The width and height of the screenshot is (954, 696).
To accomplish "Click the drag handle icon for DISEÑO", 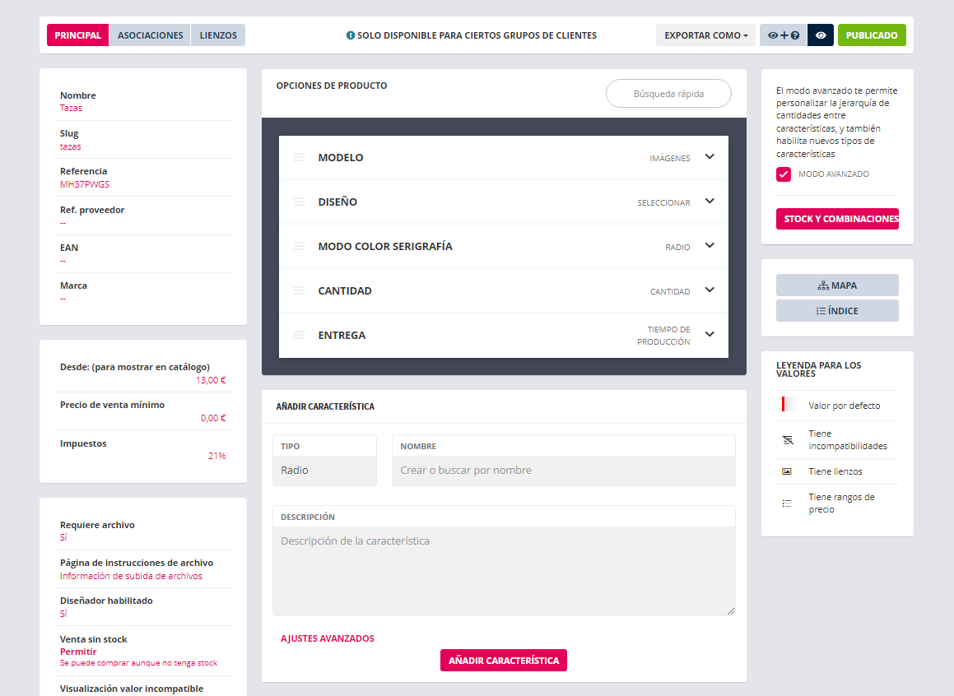I will [299, 202].
